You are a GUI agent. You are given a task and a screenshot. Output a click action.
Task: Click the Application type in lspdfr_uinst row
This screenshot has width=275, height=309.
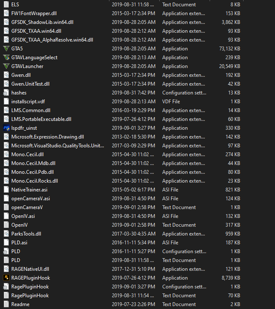pyautogui.click(x=175, y=128)
